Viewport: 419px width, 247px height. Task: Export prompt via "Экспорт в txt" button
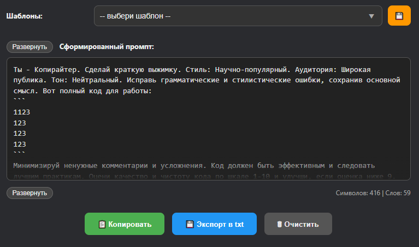click(x=214, y=224)
